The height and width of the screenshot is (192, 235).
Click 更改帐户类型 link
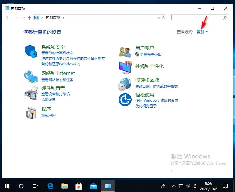coord(151,54)
